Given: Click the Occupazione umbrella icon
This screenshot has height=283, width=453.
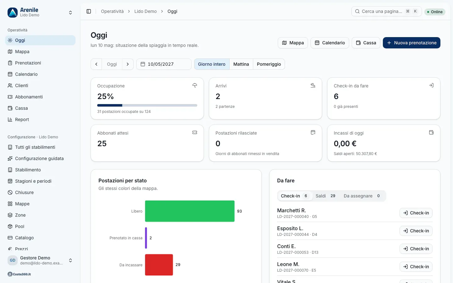Looking at the screenshot, I should pos(195,85).
